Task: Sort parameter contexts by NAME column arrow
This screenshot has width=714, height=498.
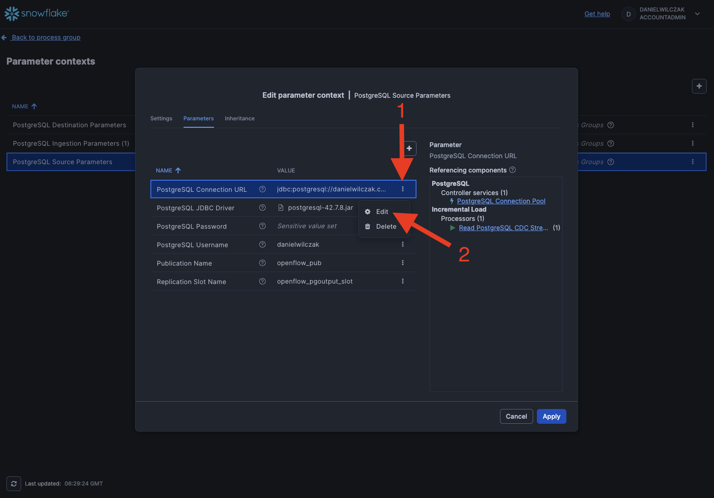Action: coord(34,107)
